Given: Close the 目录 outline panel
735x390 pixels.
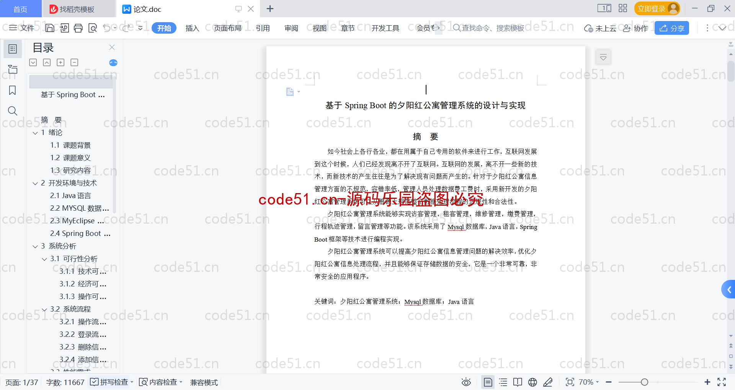Looking at the screenshot, I should pyautogui.click(x=112, y=47).
